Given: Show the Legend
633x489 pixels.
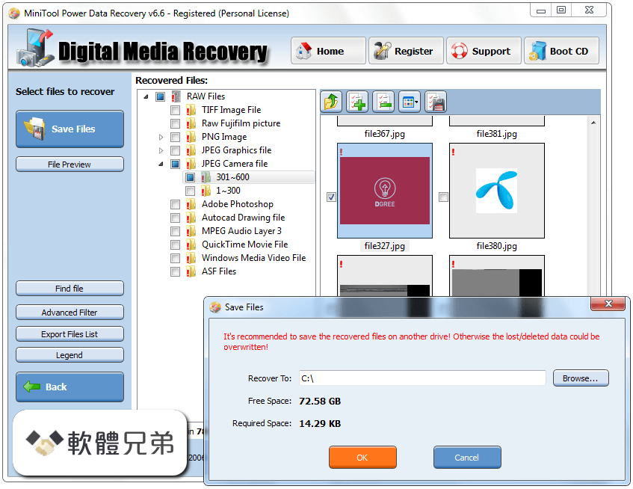Looking at the screenshot, I should tap(70, 355).
